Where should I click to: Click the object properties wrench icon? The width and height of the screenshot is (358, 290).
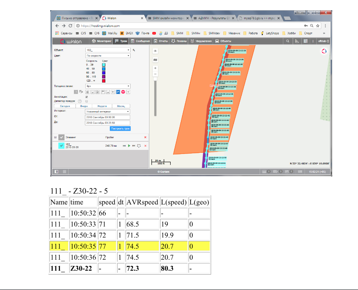click(133, 50)
